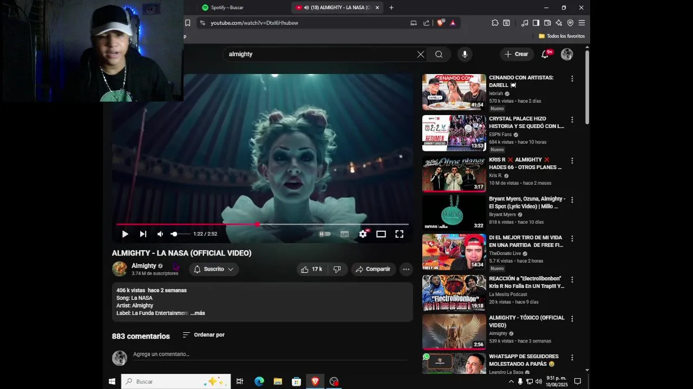Image resolution: width=693 pixels, height=389 pixels.
Task: Open the Windows Start menu
Action: 112,381
